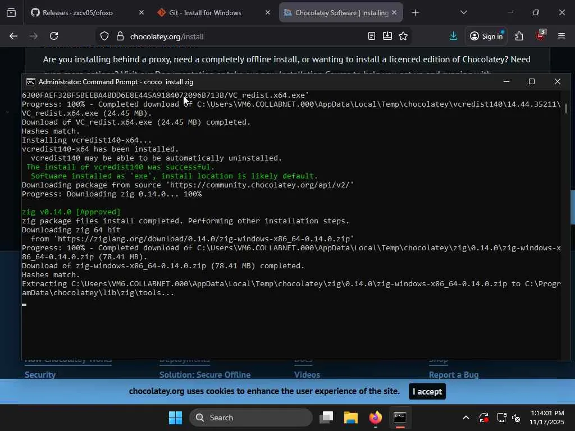Viewport: 575px width, 431px height.
Task: Close the Releases zxcv05/ofoxo tab
Action: [x=141, y=13]
